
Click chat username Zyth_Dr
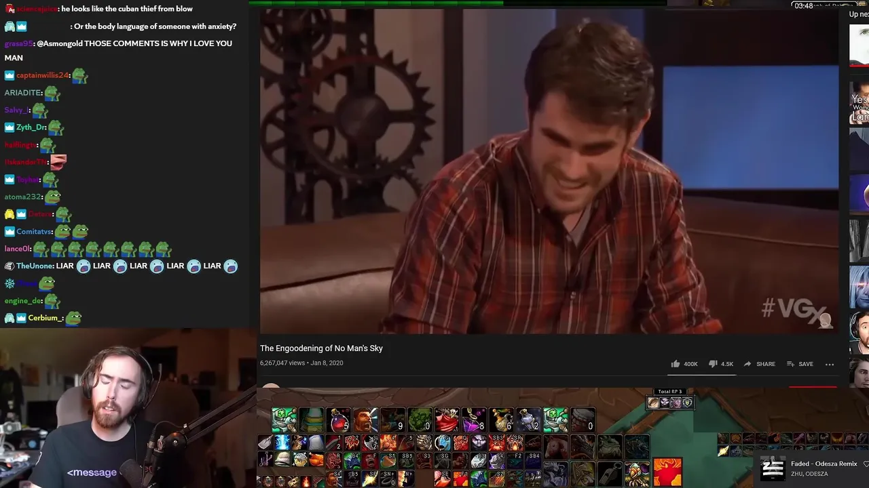click(x=31, y=127)
